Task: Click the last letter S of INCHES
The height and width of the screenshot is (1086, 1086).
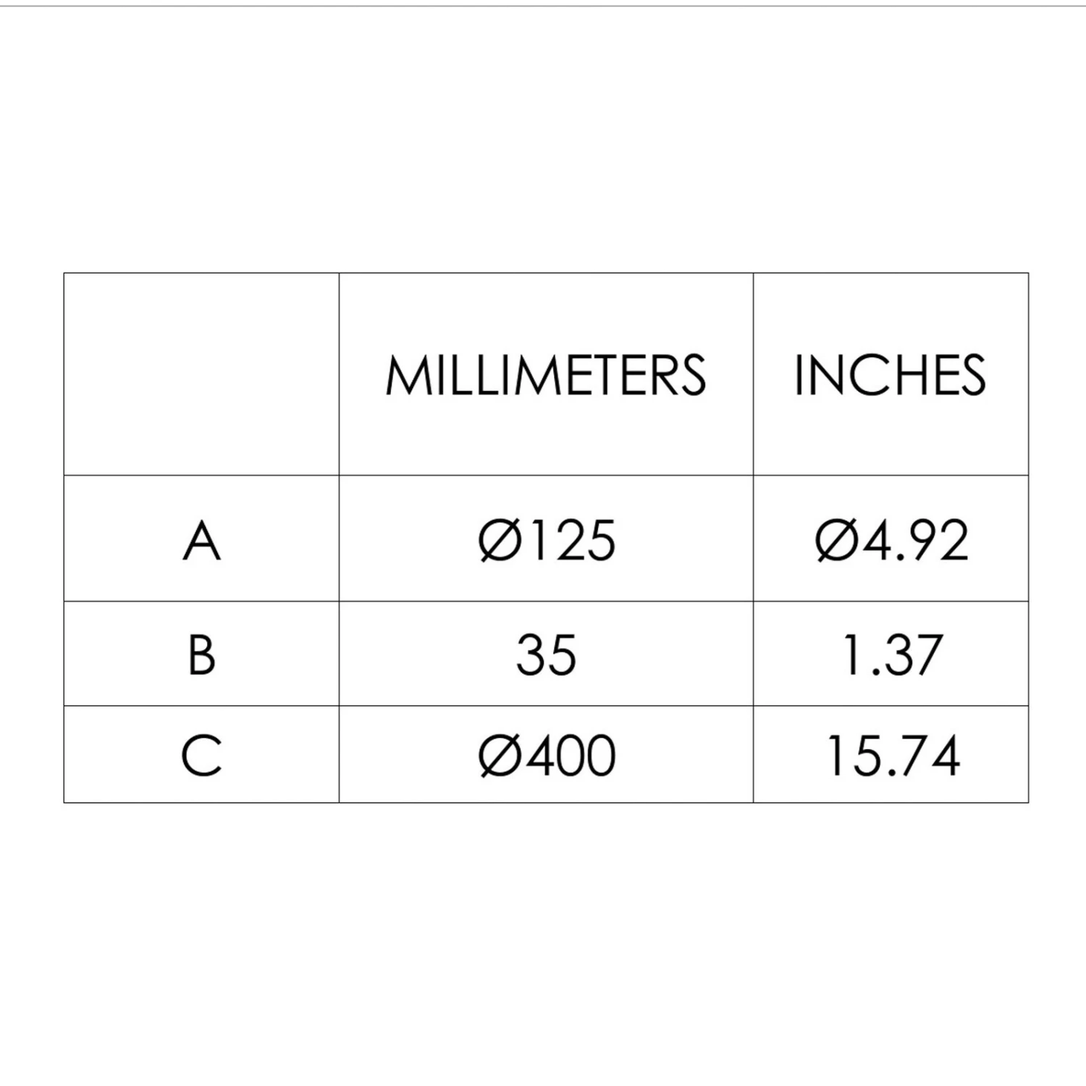Action: (971, 376)
